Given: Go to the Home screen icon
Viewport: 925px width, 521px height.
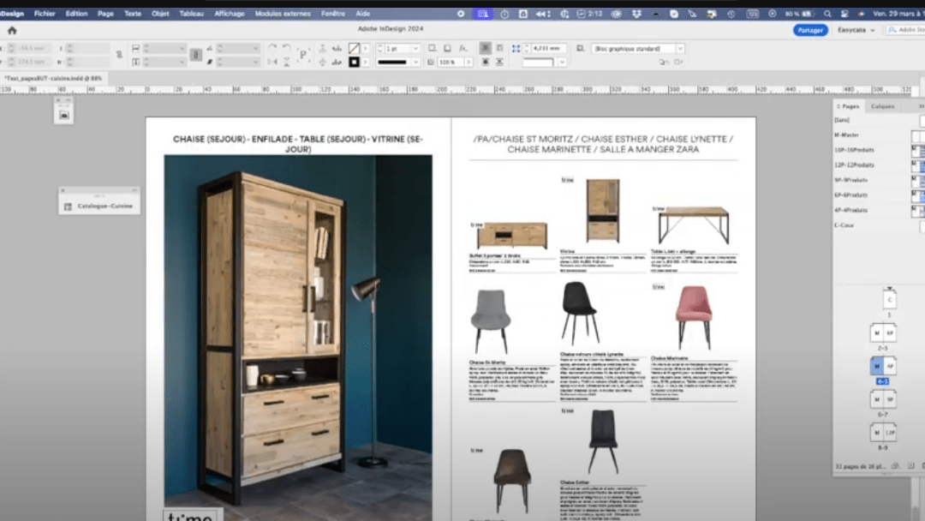Looking at the screenshot, I should coord(12,30).
